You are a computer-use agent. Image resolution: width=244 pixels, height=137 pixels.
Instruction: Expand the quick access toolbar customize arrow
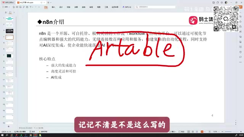pyautogui.click(x=39, y=7)
